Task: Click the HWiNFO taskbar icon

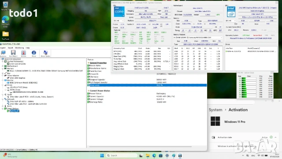Action: 180,155
